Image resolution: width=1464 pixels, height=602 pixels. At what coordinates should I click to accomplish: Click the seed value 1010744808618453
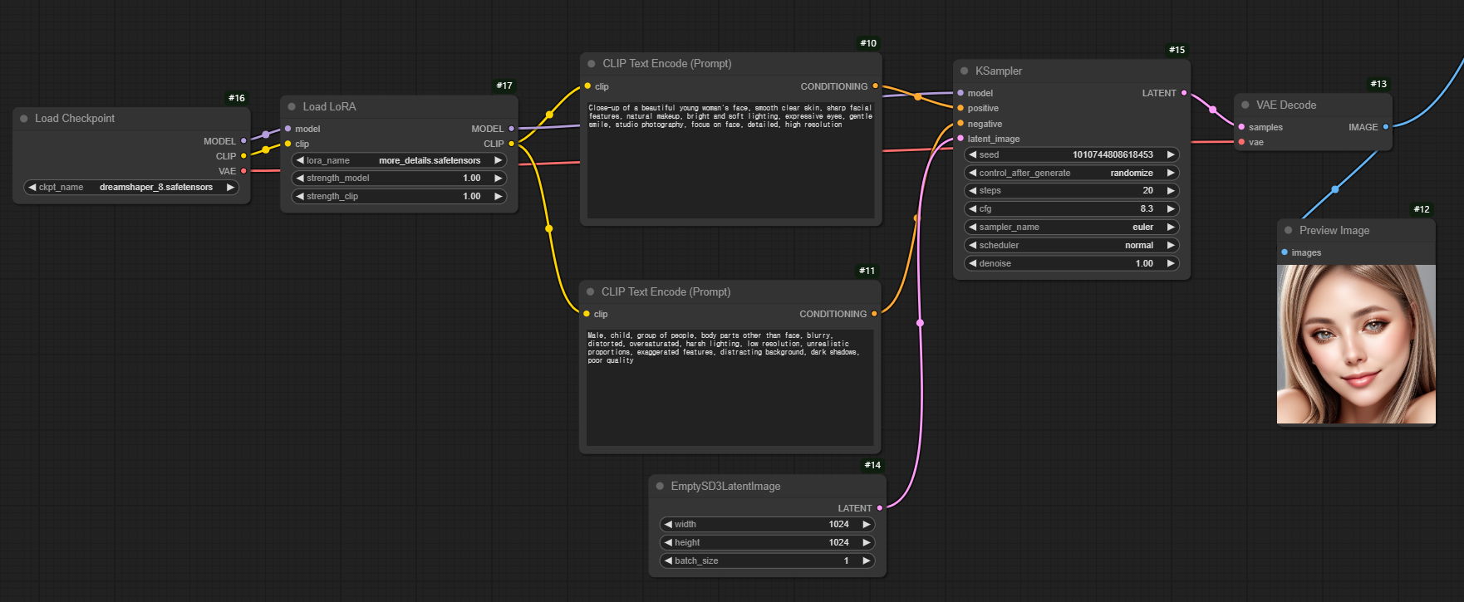click(1113, 154)
